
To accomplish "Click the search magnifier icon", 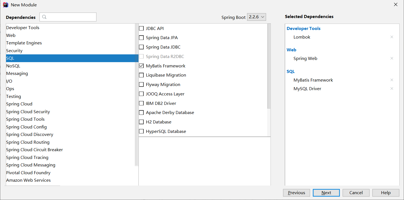I will 44,17.
